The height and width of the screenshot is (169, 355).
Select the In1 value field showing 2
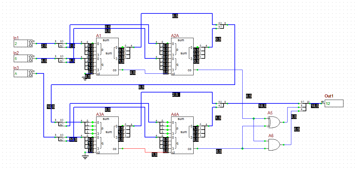[21, 43]
